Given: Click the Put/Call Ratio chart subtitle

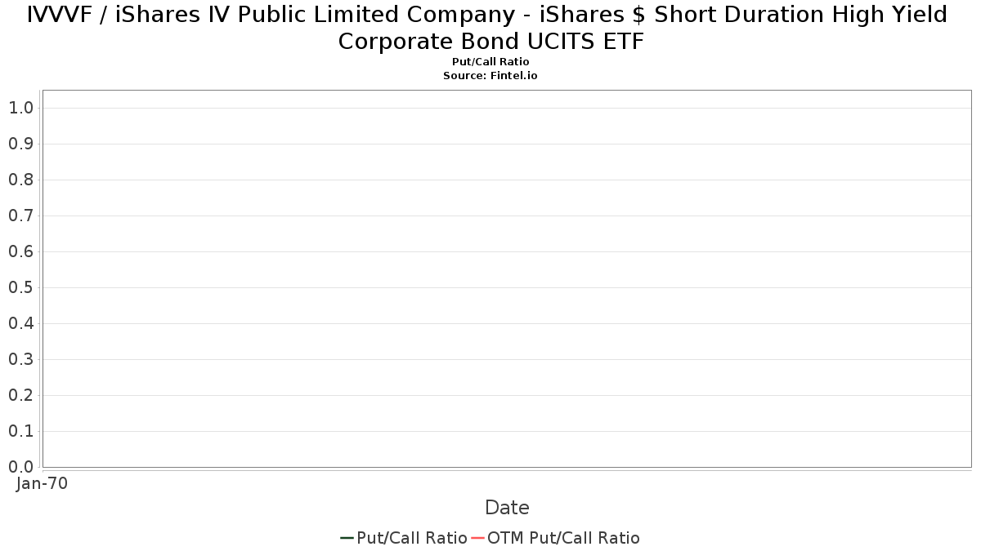Looking at the screenshot, I should (490, 62).
